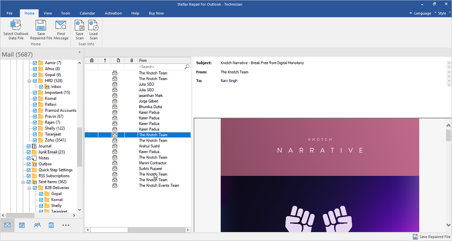Viewport: 452px width, 241px height.
Task: Click Save Scan icon
Action: tap(79, 25)
